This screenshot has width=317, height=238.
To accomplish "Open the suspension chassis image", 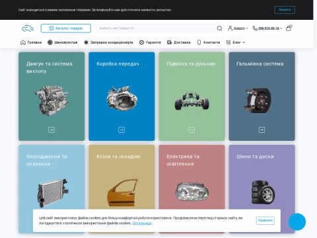I will 192,101.
